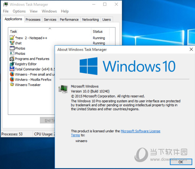Click the Registry Editor icon
The width and height of the screenshot is (195, 169).
[12, 64]
